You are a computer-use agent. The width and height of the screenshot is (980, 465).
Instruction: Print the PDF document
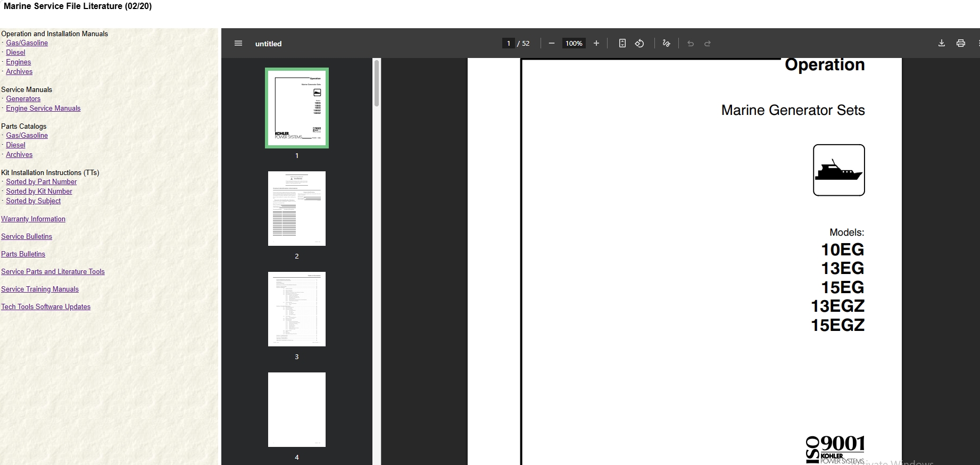961,44
